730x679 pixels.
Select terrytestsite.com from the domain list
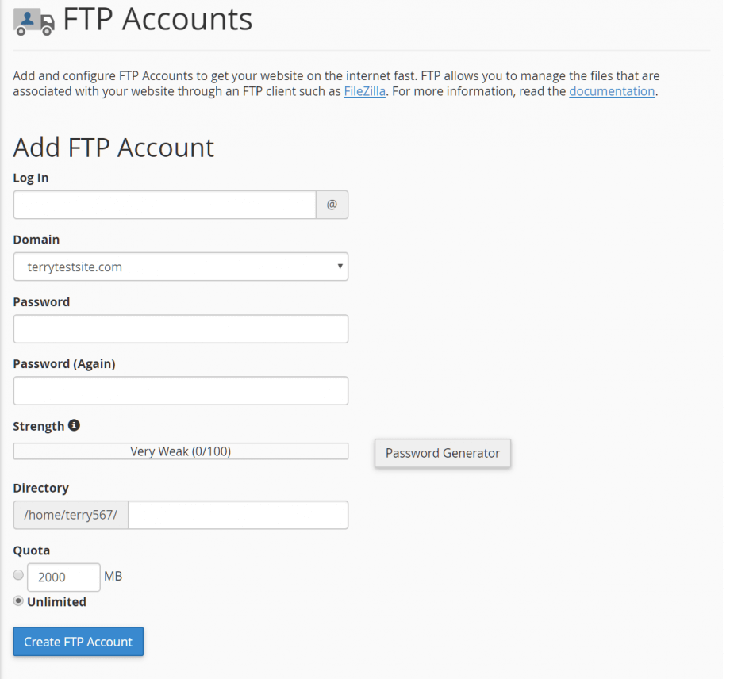[x=180, y=267]
